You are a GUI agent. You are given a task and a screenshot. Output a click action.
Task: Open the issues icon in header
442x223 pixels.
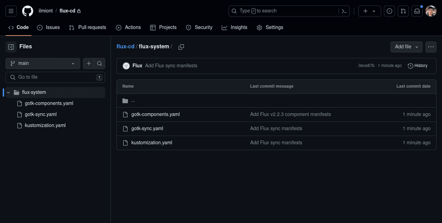click(x=390, y=11)
